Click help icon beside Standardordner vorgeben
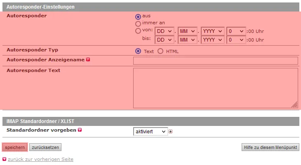The image size is (301, 165). (x=80, y=130)
